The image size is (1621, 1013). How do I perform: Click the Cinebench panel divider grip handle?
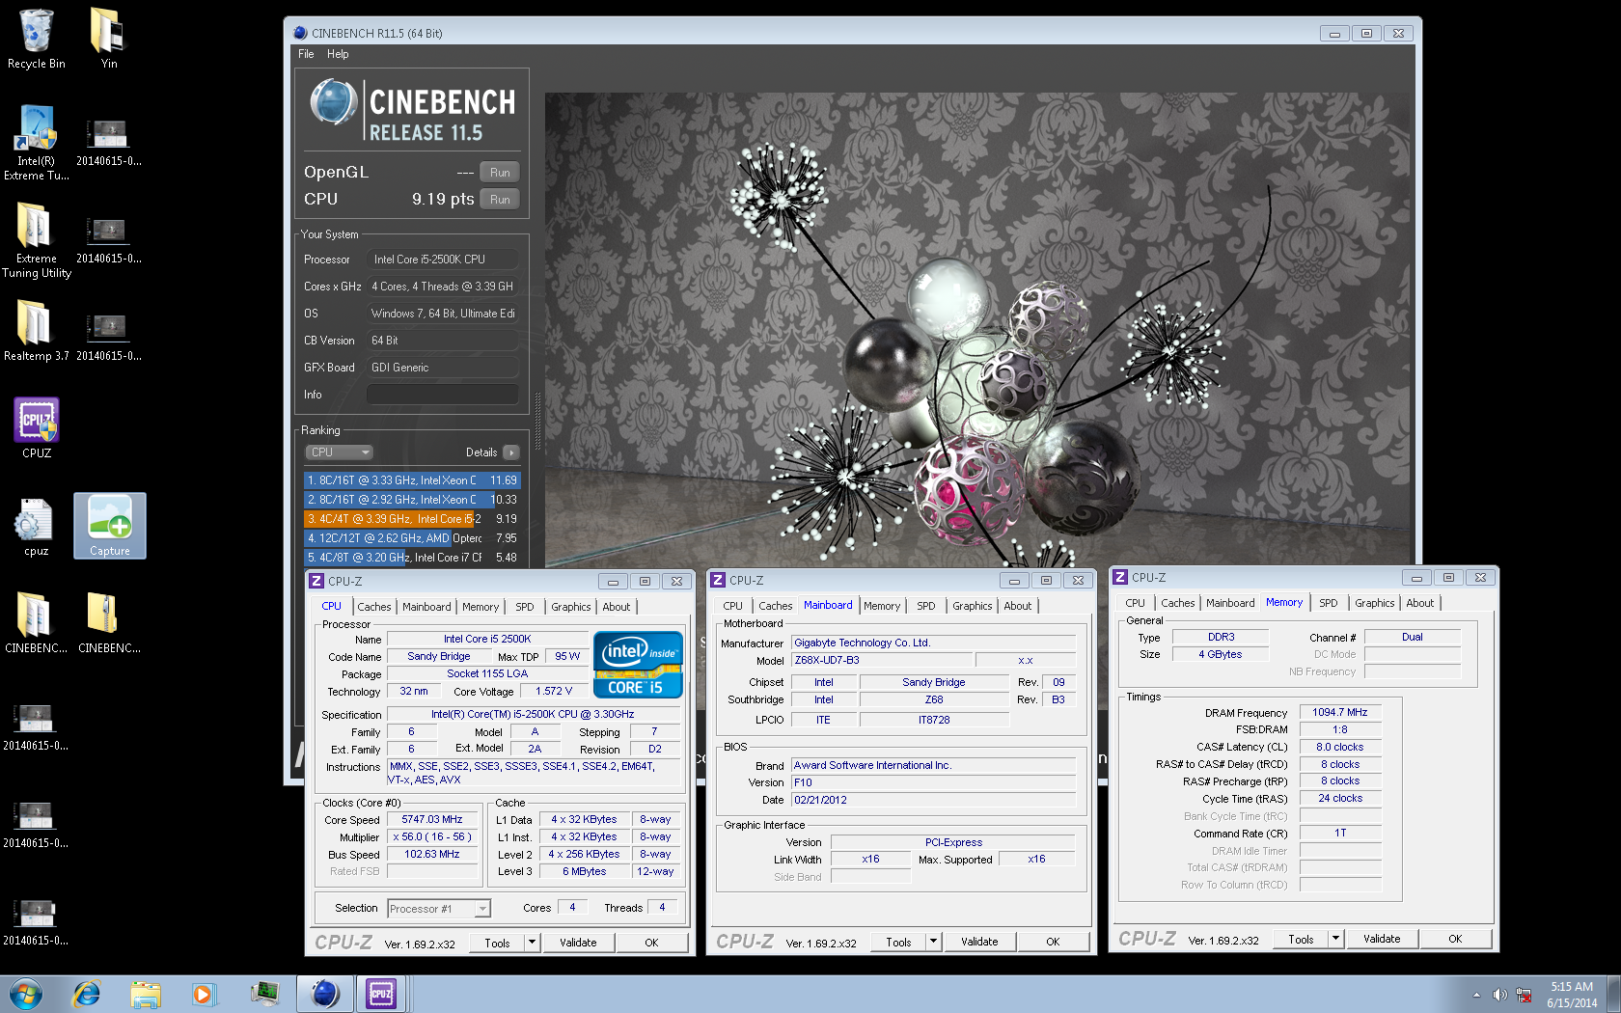coord(537,421)
